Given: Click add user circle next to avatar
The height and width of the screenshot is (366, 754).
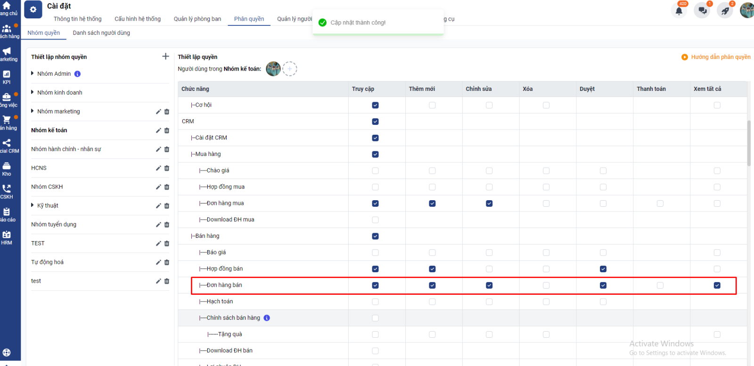Looking at the screenshot, I should click(290, 69).
